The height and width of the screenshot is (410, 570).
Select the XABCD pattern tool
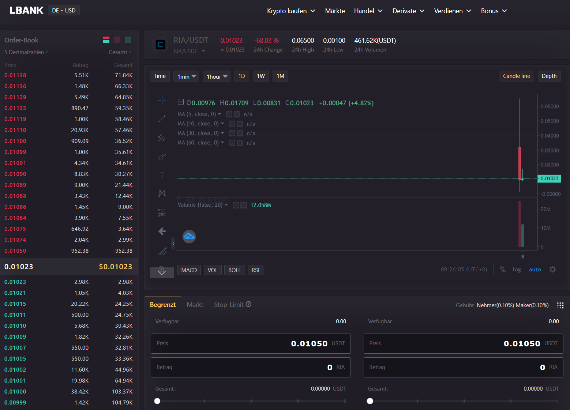(x=162, y=194)
